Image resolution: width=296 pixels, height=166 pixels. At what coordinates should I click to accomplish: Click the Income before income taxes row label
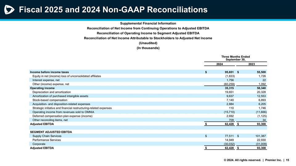[49, 72]
